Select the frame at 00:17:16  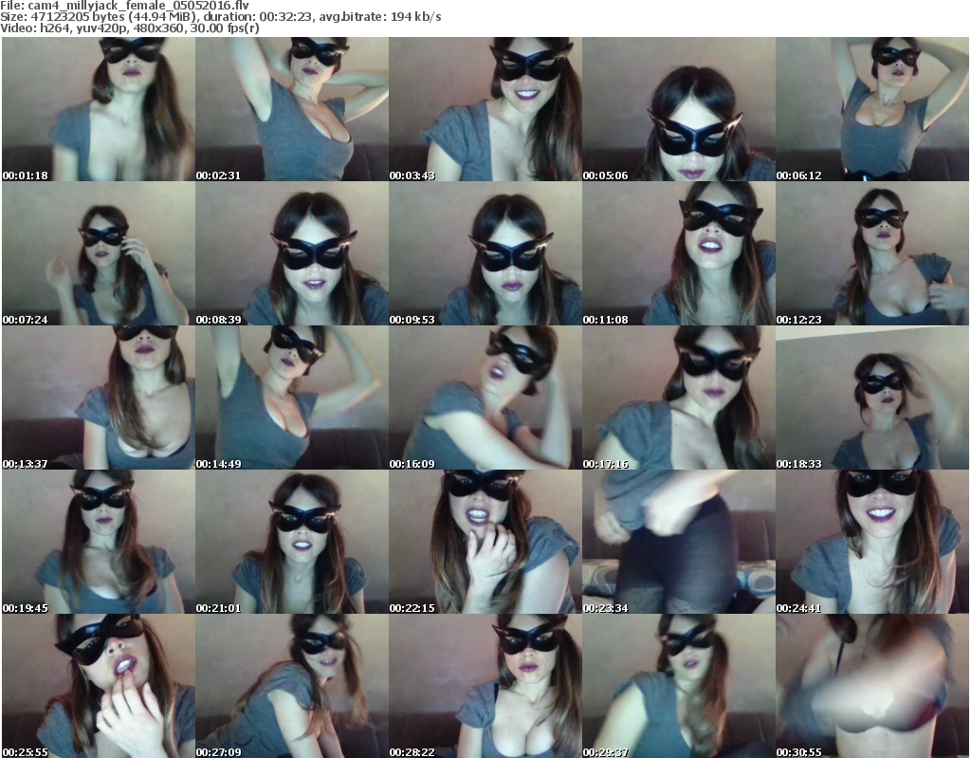[679, 397]
